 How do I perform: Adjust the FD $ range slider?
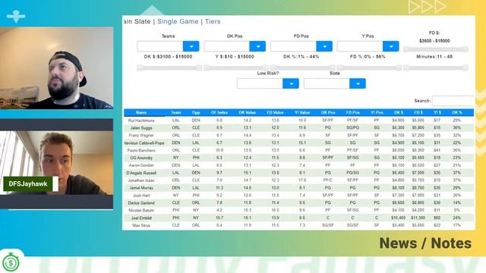tap(435, 49)
